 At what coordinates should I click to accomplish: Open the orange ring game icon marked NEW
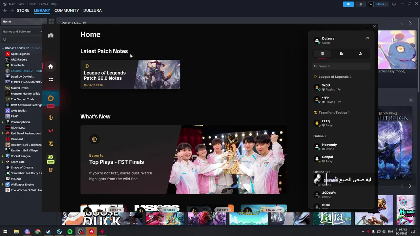click(51, 98)
